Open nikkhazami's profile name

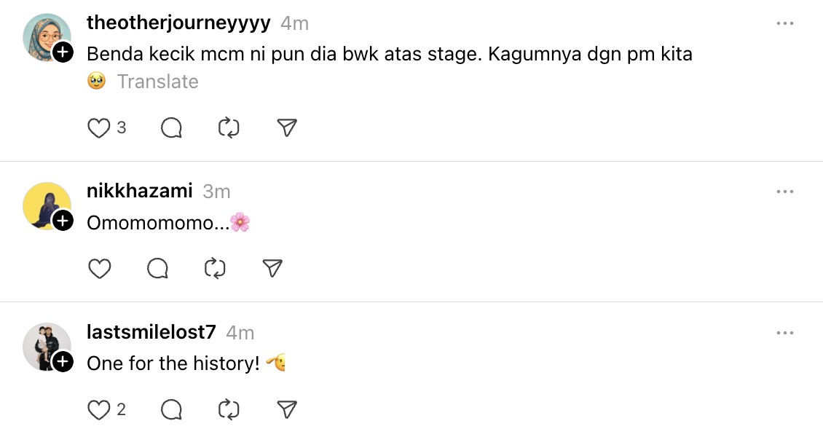[139, 192]
